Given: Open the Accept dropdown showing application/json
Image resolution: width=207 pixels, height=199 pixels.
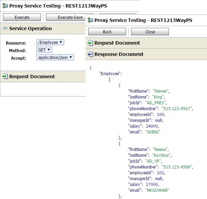Looking at the screenshot, I should pyautogui.click(x=55, y=58).
